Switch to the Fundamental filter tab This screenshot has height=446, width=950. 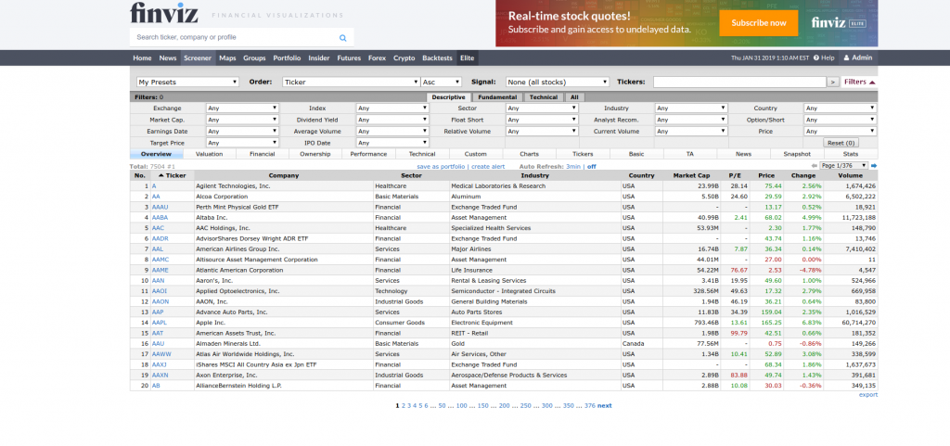point(497,96)
